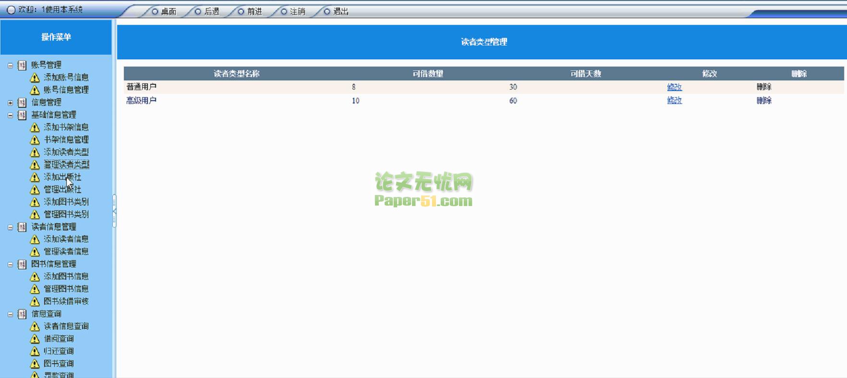The width and height of the screenshot is (847, 378).
Task: Click 修改 link for 普通用户
Action: click(675, 87)
